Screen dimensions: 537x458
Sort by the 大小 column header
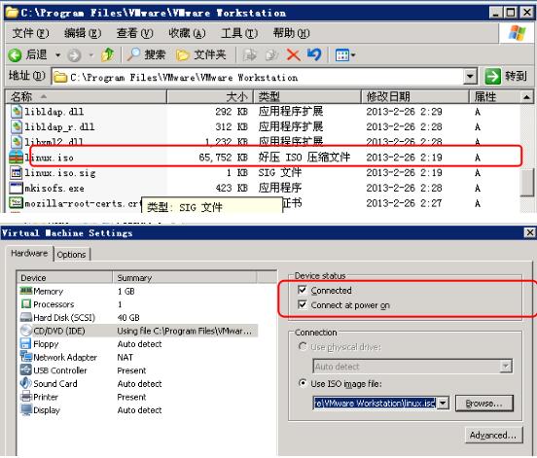click(210, 97)
